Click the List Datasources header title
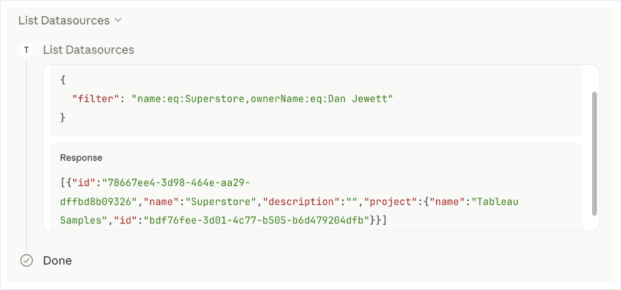This screenshot has width=621, height=290. point(64,20)
